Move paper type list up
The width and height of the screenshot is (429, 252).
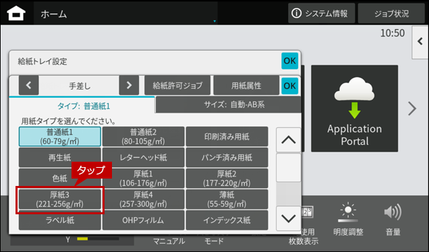tap(289, 140)
